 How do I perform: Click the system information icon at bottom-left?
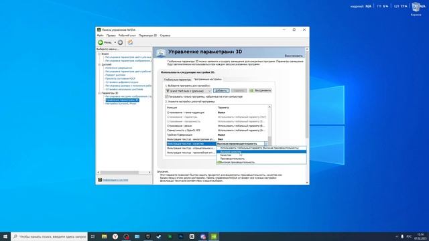tap(100, 180)
